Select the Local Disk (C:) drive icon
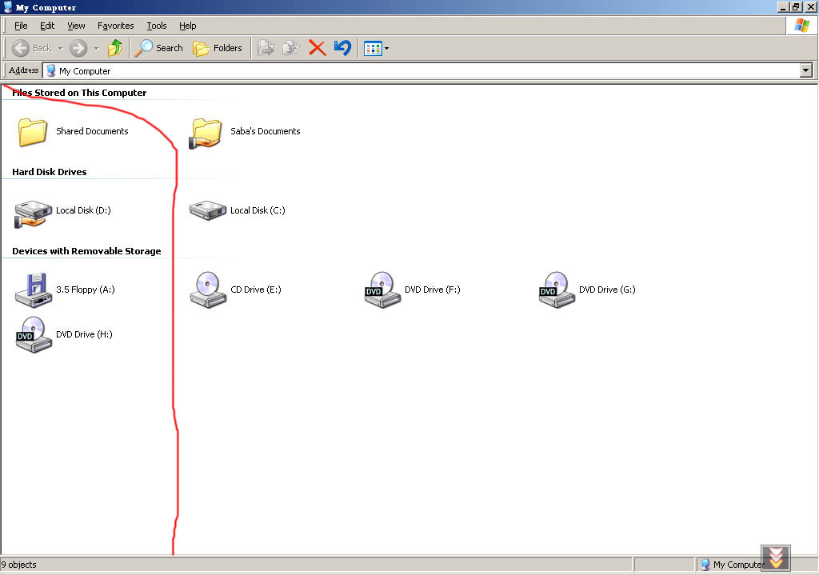Screen dimensions: 819x575 (x=207, y=210)
